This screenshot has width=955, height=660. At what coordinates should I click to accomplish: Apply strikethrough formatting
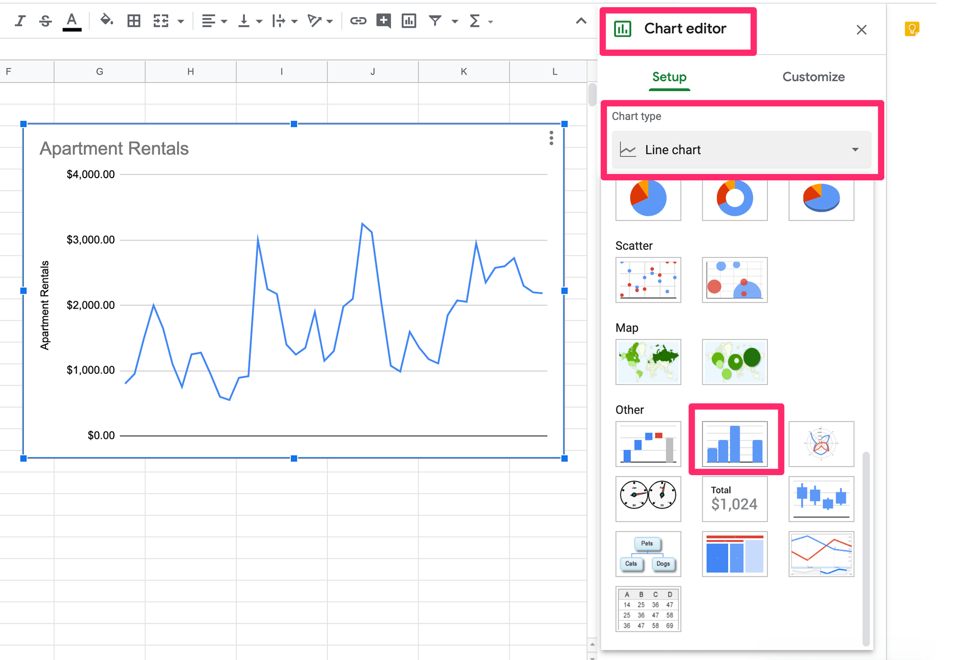tap(45, 21)
